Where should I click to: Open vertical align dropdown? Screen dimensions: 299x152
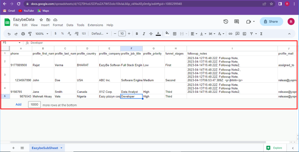point(203,34)
